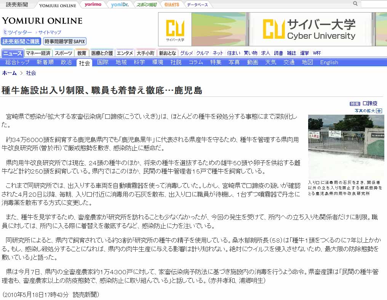Click the square Cyber University CU banner

(x=175, y=29)
